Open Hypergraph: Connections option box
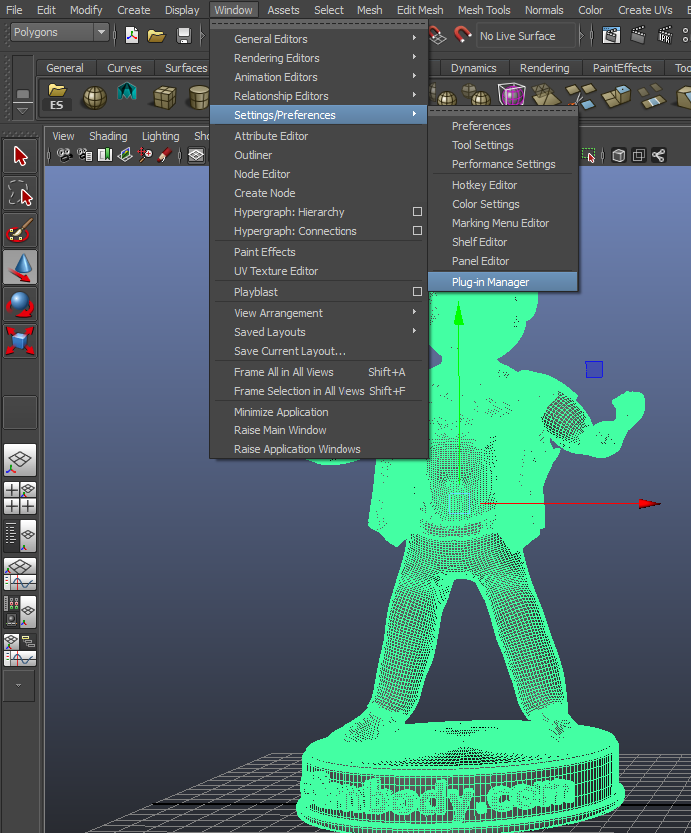 pyautogui.click(x=418, y=231)
